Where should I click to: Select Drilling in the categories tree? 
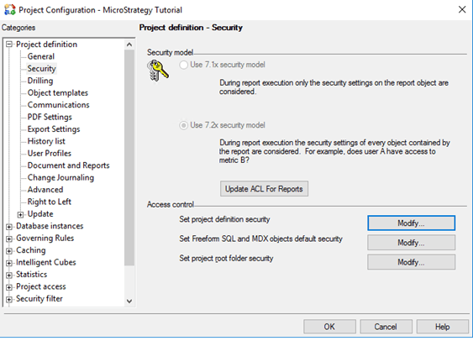(x=40, y=81)
